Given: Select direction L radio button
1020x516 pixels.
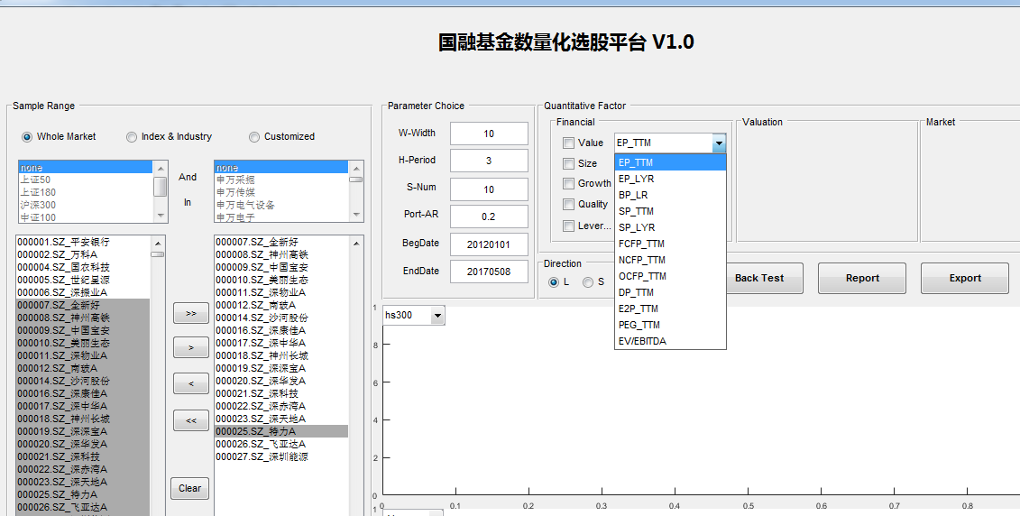Looking at the screenshot, I should pyautogui.click(x=554, y=281).
